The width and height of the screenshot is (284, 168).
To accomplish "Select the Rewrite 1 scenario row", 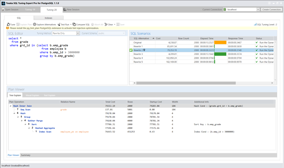I will point(202,46).
